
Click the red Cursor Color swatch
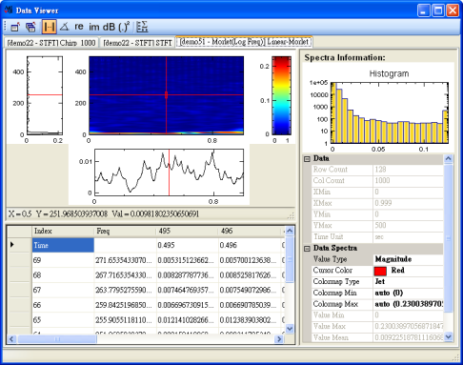coord(380,271)
